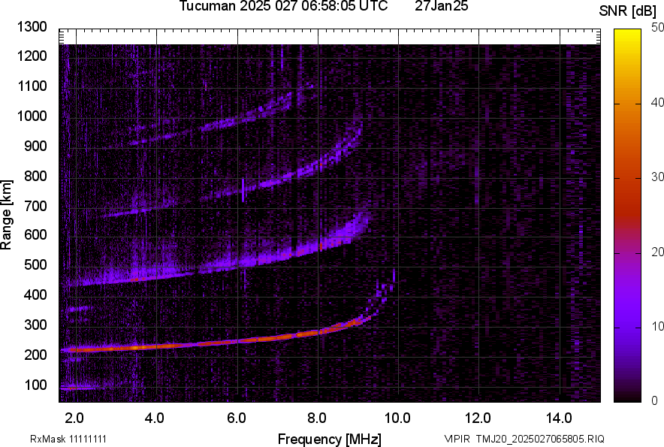Viewport: 664px width, 447px height.
Task: Click the range tick label '1300'
Action: coord(32,27)
